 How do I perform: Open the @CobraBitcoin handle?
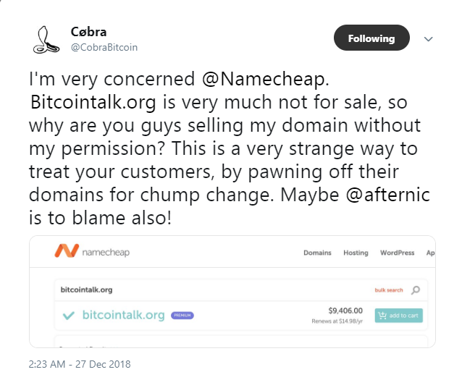pyautogui.click(x=104, y=48)
